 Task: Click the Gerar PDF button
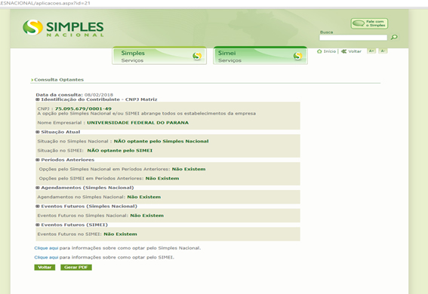pos(76,268)
